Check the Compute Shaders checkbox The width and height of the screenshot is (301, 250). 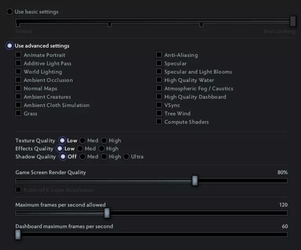tap(159, 121)
